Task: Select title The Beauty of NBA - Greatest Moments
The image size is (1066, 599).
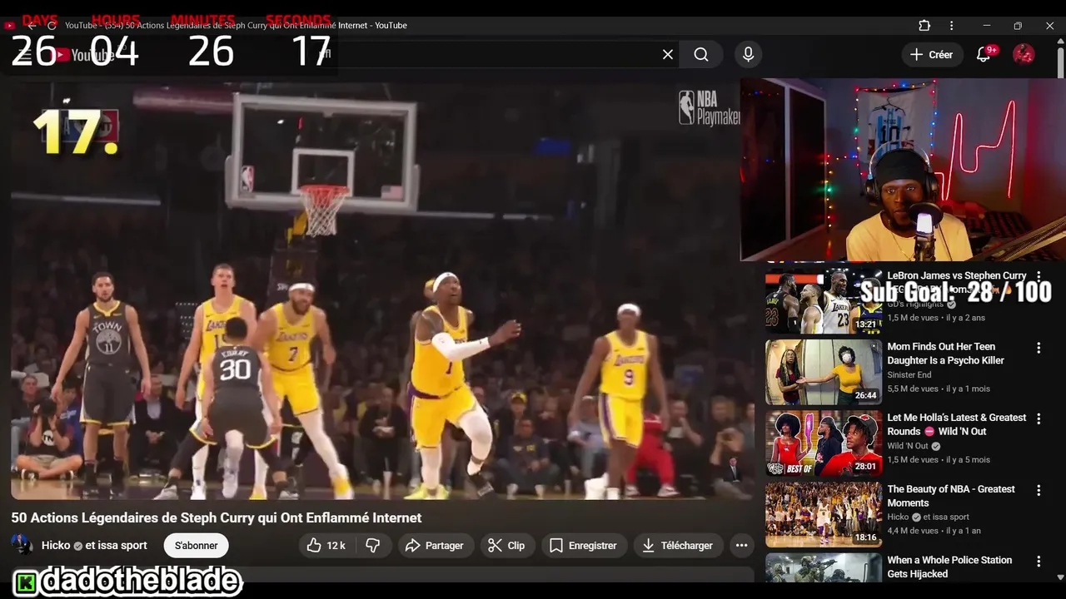Action: tap(951, 496)
